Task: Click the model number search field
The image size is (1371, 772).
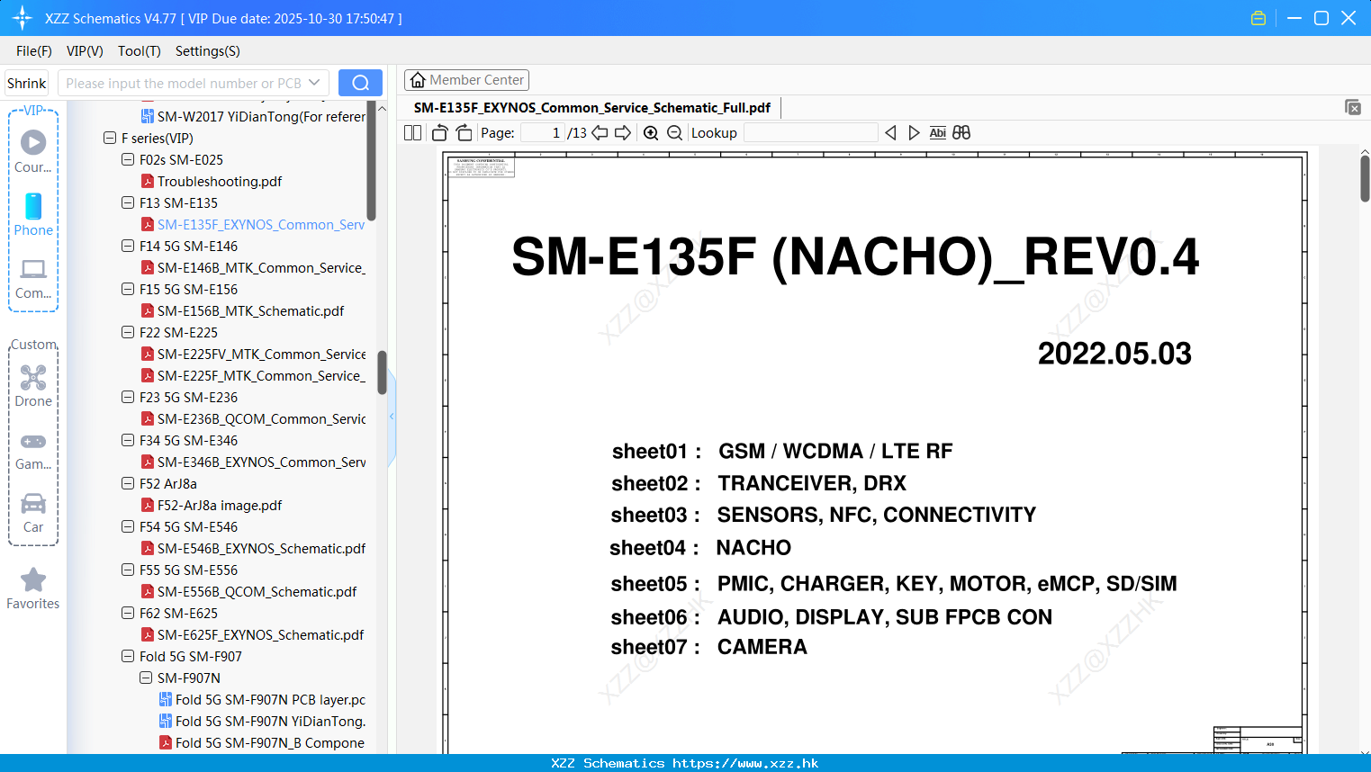Action: [182, 83]
